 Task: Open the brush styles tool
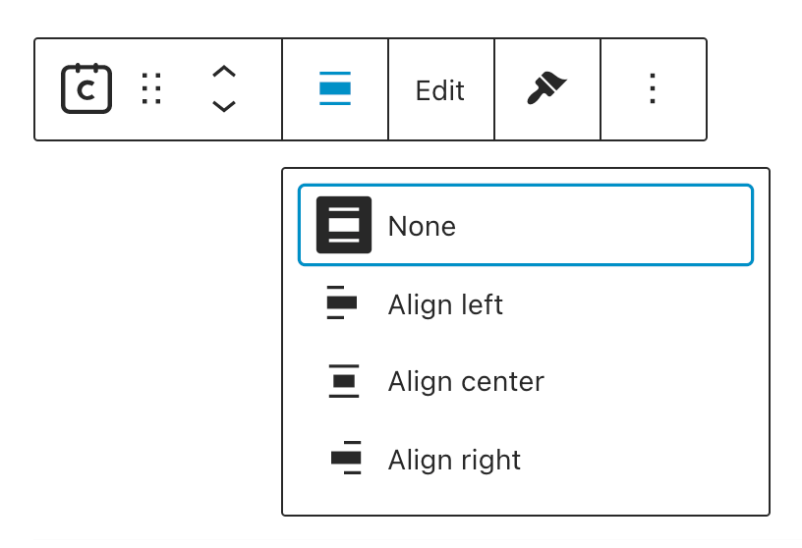(x=546, y=89)
